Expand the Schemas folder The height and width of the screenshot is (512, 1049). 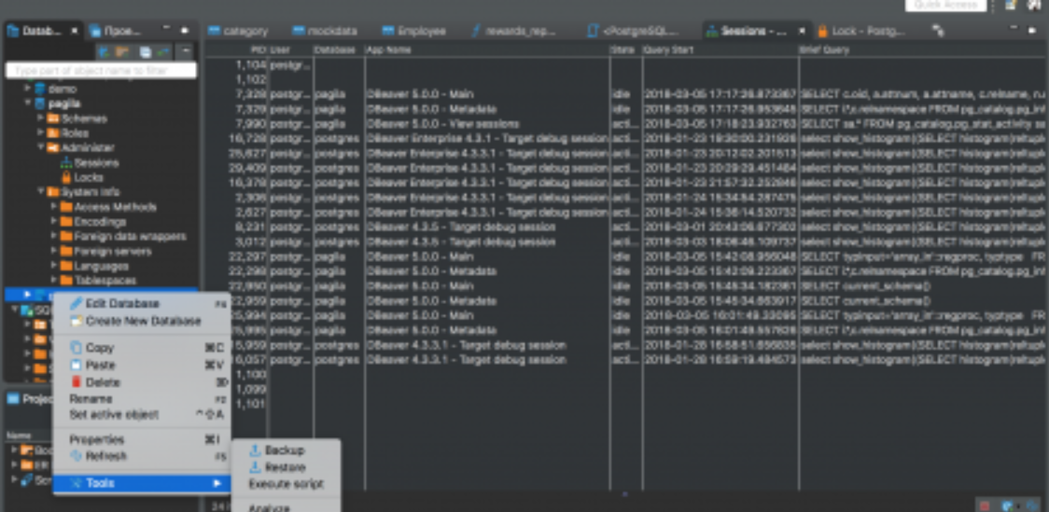click(x=41, y=118)
